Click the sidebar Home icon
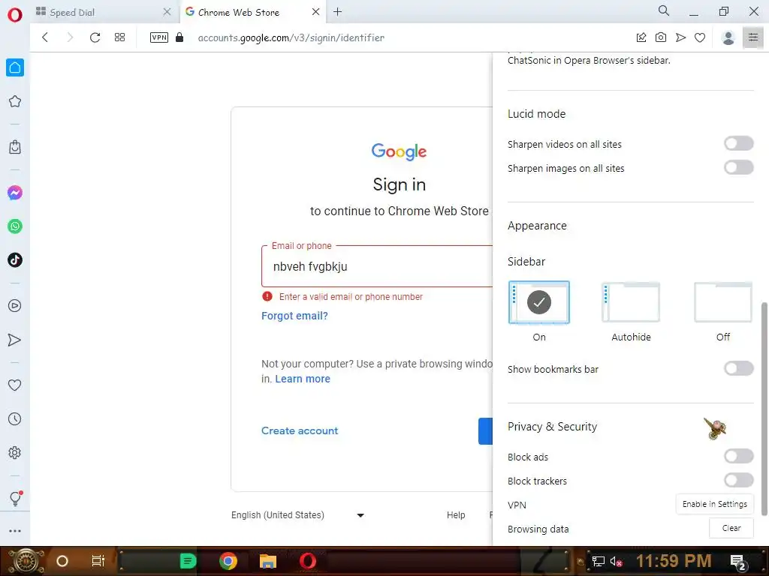This screenshot has height=576, width=769. [x=15, y=67]
